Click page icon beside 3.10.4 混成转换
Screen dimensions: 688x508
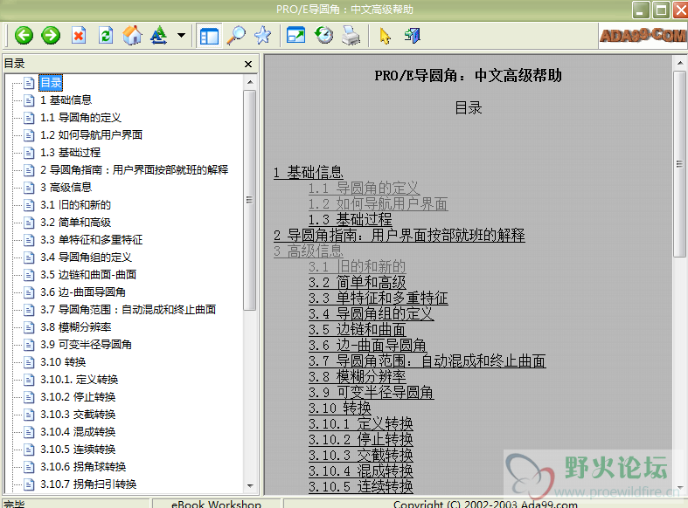pos(29,432)
